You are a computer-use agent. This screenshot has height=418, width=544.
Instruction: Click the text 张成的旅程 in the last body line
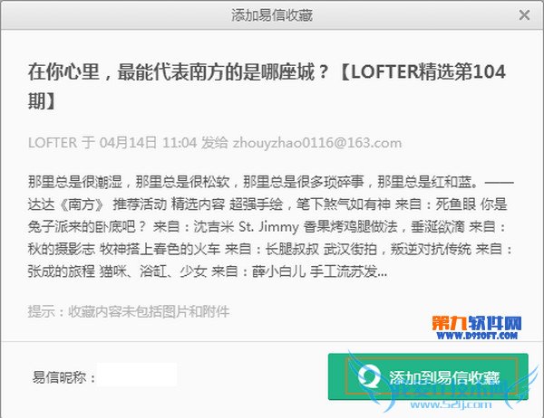(62, 271)
